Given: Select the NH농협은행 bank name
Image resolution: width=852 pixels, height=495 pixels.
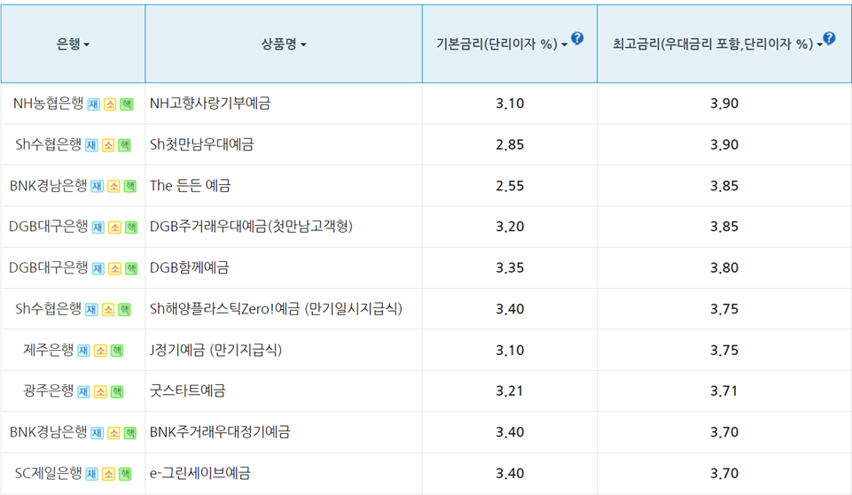Looking at the screenshot, I should pyautogui.click(x=49, y=103).
